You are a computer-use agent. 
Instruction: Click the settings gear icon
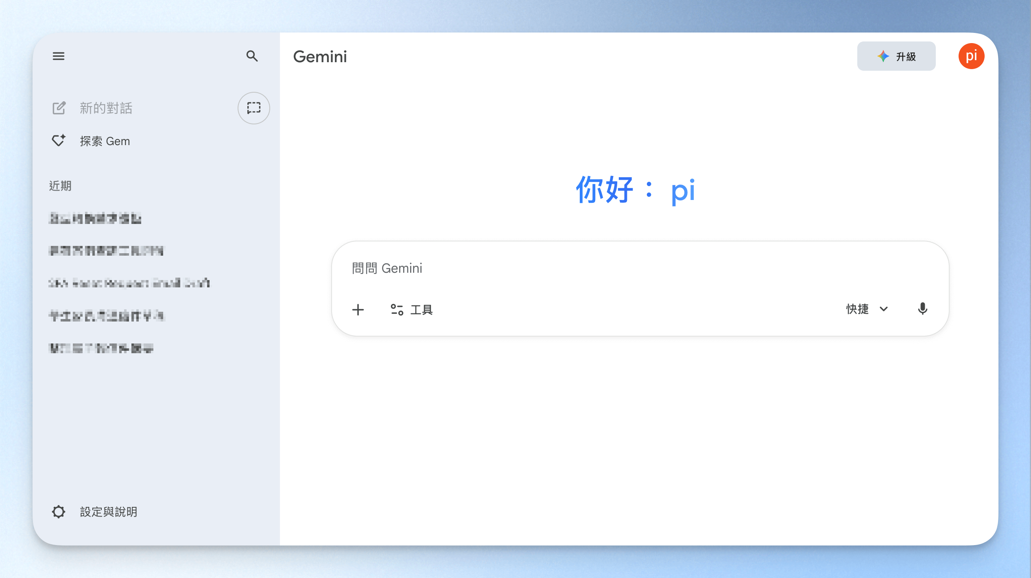click(x=59, y=512)
